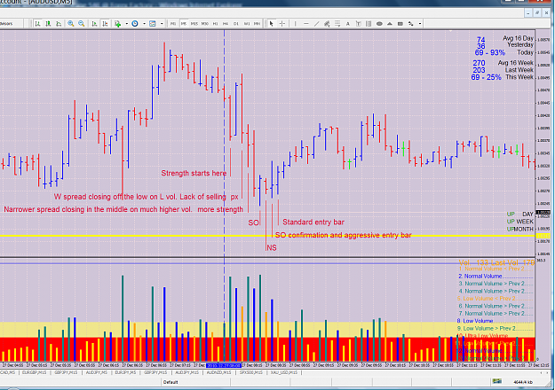Open the AUDJPY,M5 chart tab
Viewport: 555px width, 390px height.
(97, 372)
